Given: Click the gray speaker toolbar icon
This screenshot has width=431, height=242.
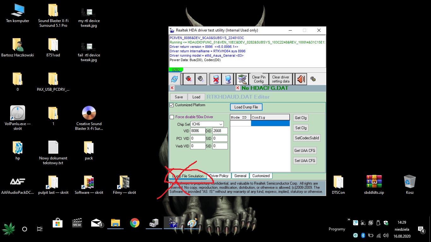Looking at the screenshot, I should (201, 79).
